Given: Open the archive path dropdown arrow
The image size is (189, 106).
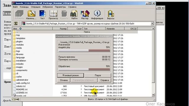Looking at the screenshot, I should 152,24.
